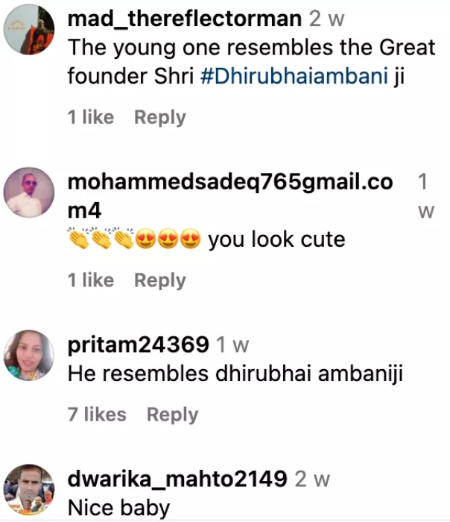The height and width of the screenshot is (522, 450).
Task: Open dwarika_mahto2149 profile avatar
Action: pyautogui.click(x=29, y=490)
